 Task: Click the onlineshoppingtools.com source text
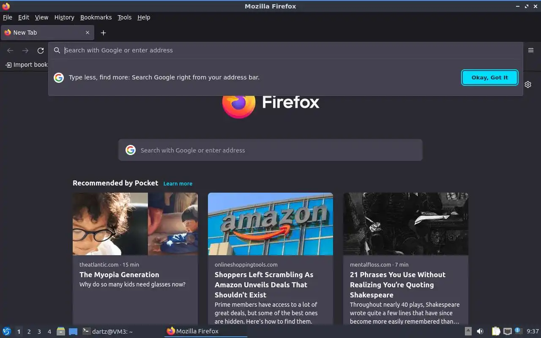(246, 264)
